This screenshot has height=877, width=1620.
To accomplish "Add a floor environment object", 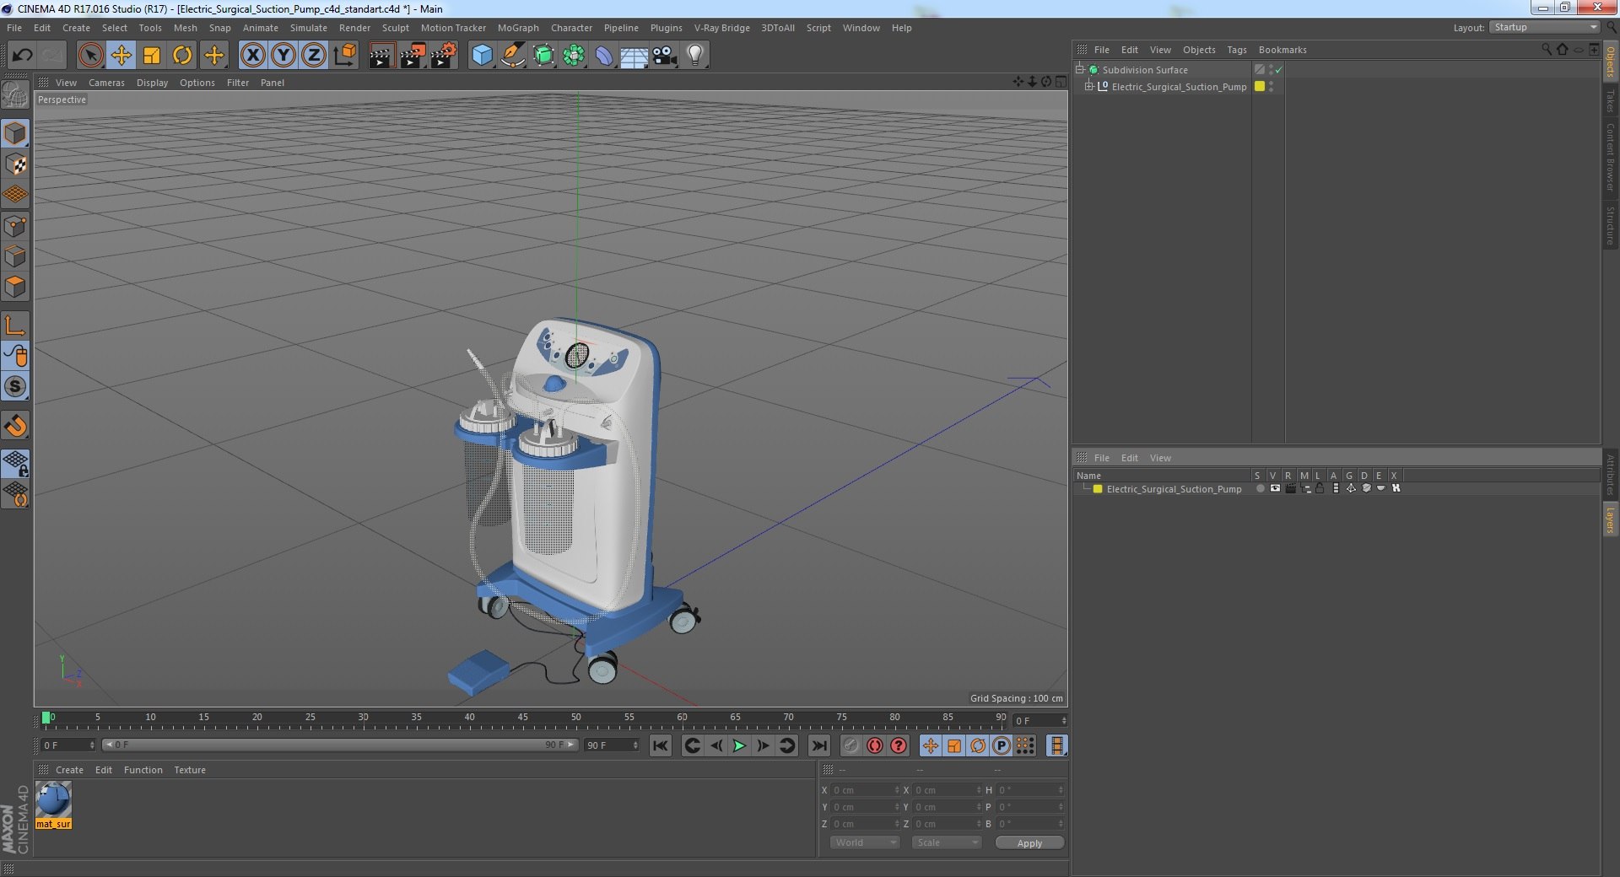I will 634,56.
